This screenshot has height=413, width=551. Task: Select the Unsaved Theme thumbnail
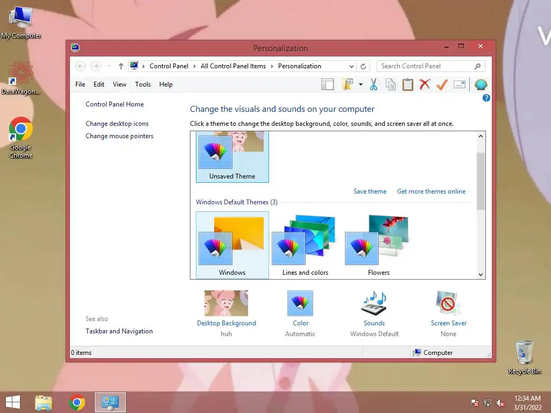pos(232,156)
